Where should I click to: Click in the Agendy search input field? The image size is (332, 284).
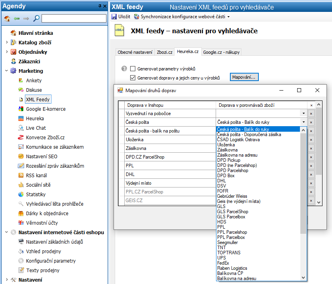click(74, 19)
